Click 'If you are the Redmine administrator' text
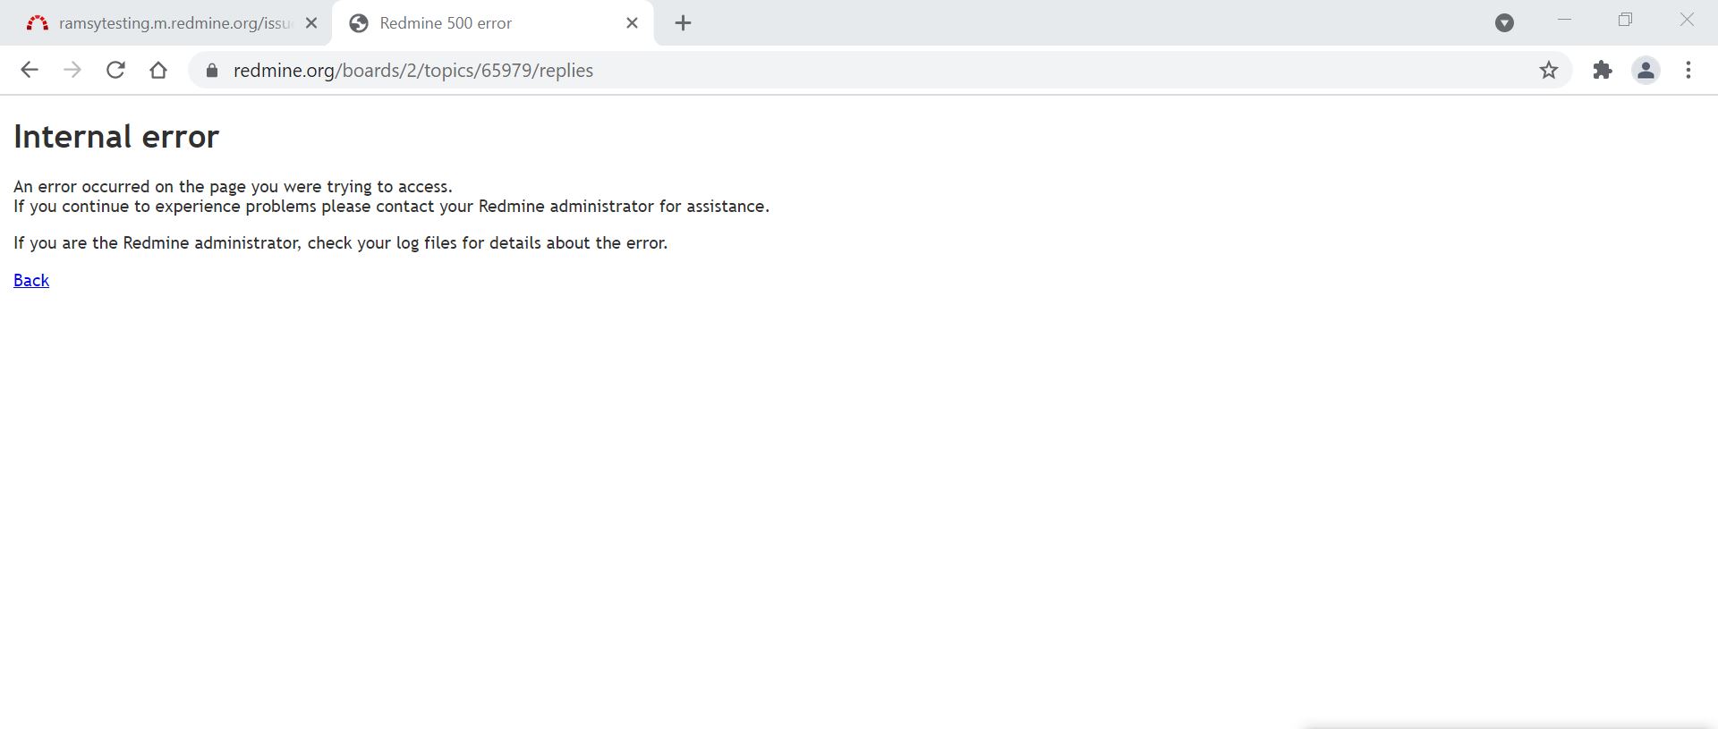Viewport: 1718px width, 729px height. pyautogui.click(x=340, y=242)
